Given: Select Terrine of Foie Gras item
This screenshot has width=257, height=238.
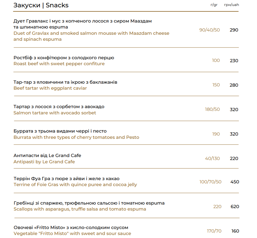Looking at the screenshot, I should coord(75,184).
